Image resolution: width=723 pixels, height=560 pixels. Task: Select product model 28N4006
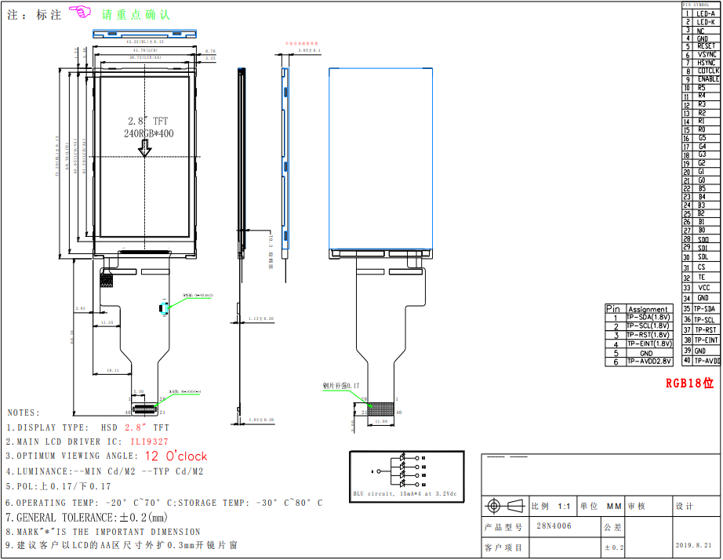[x=554, y=525]
